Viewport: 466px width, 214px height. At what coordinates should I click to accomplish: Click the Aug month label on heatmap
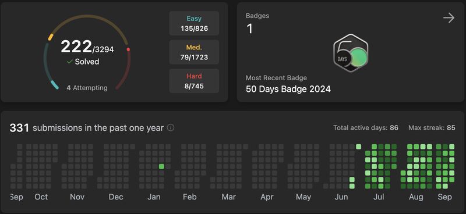tap(416, 197)
